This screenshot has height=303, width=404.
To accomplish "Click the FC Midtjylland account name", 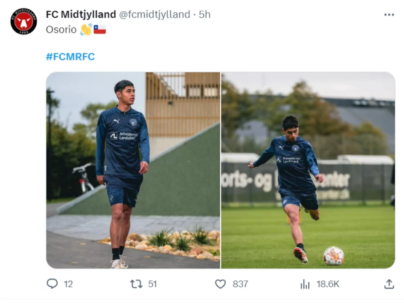I will (x=81, y=14).
